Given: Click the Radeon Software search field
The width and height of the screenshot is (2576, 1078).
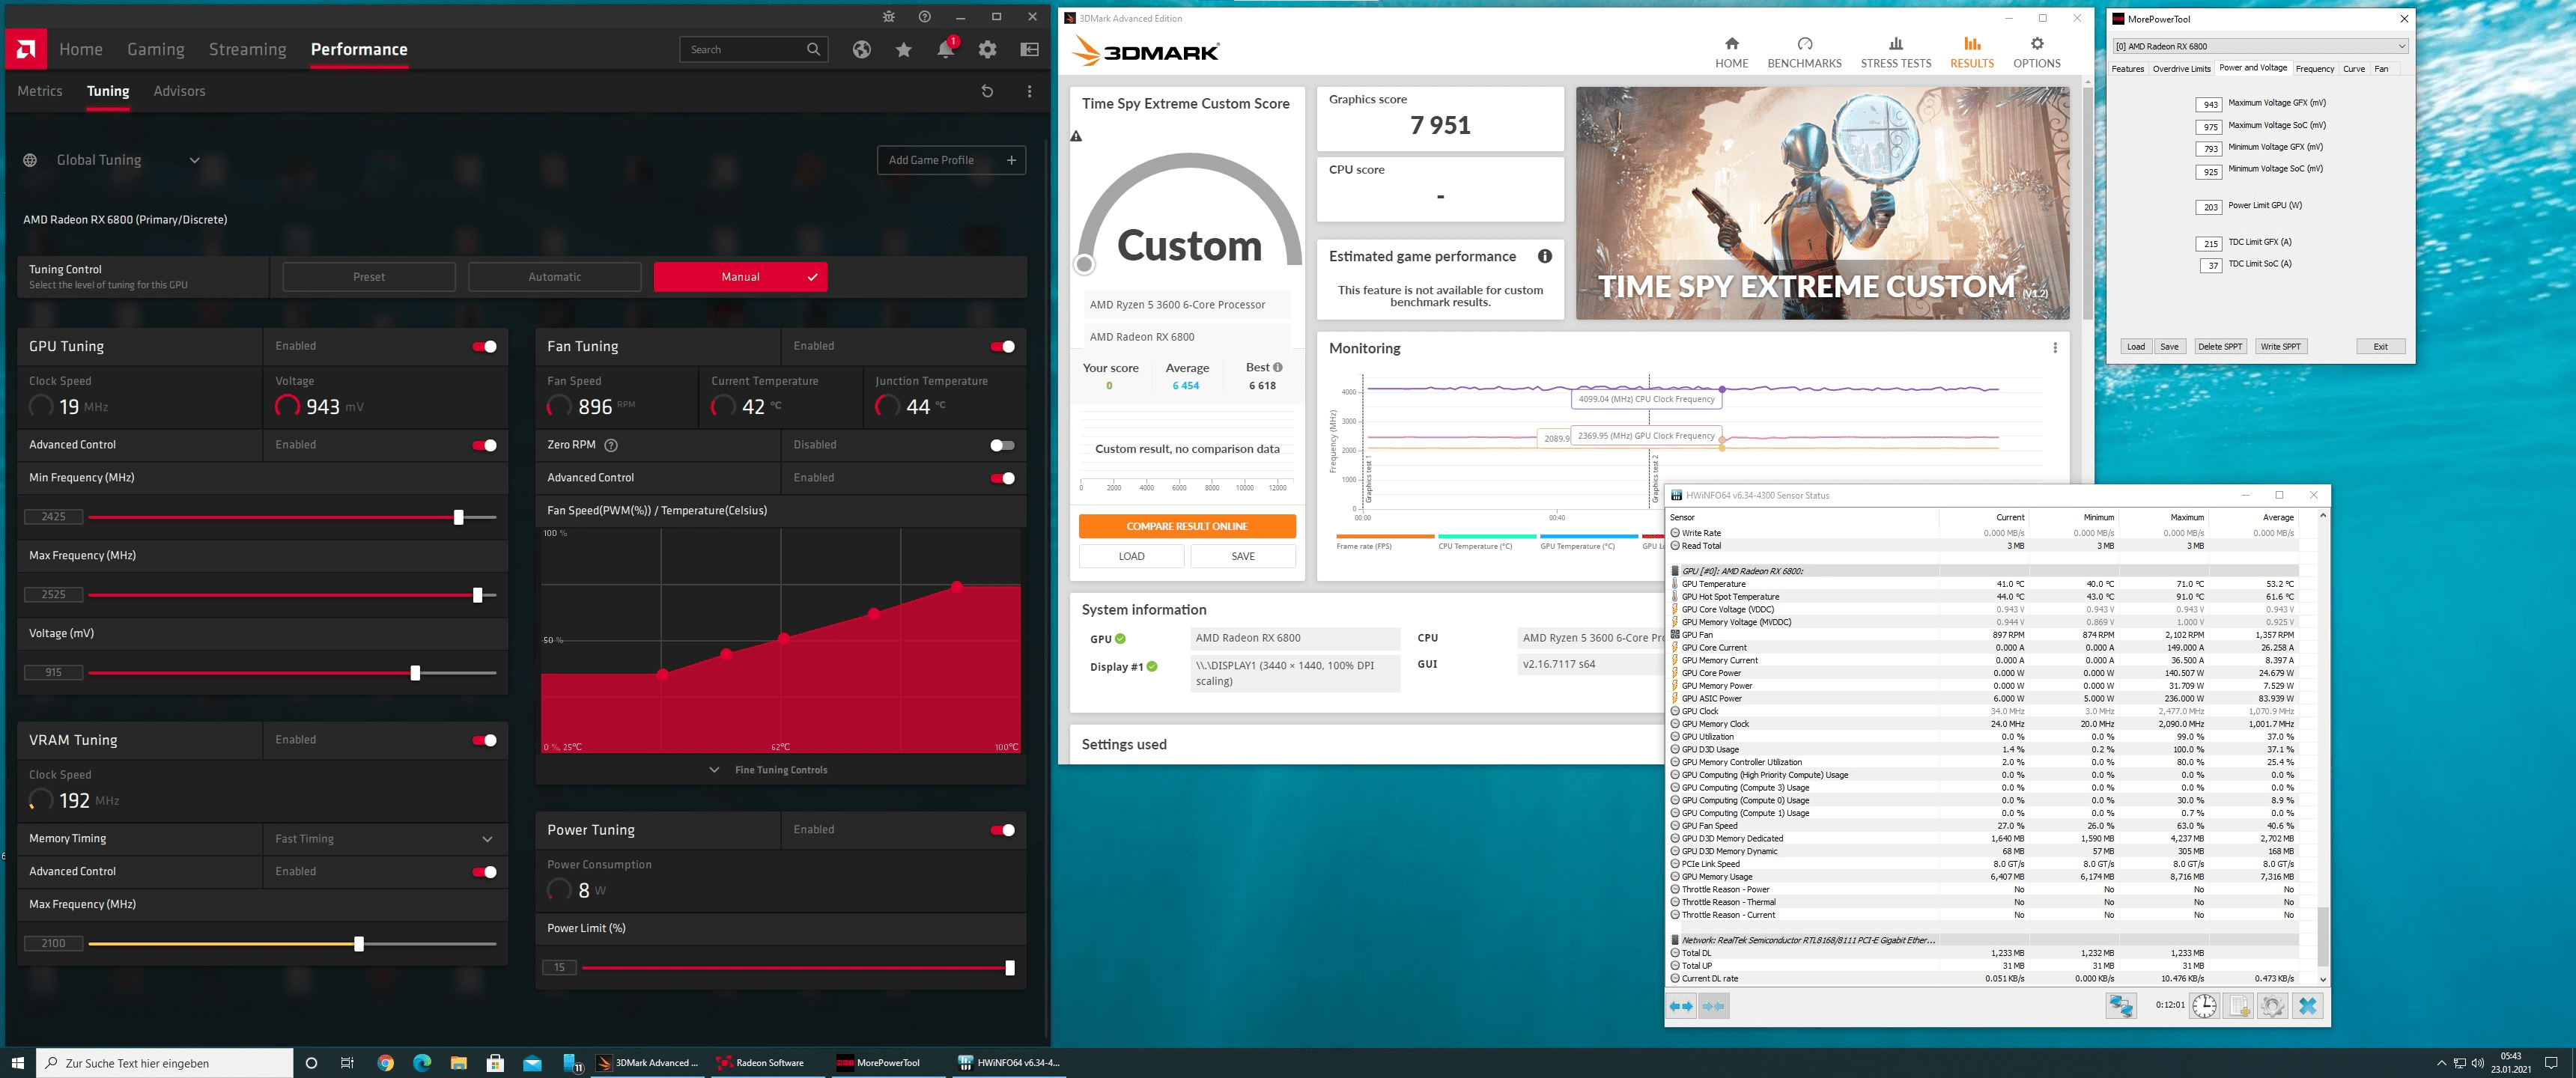Looking at the screenshot, I should click(753, 49).
